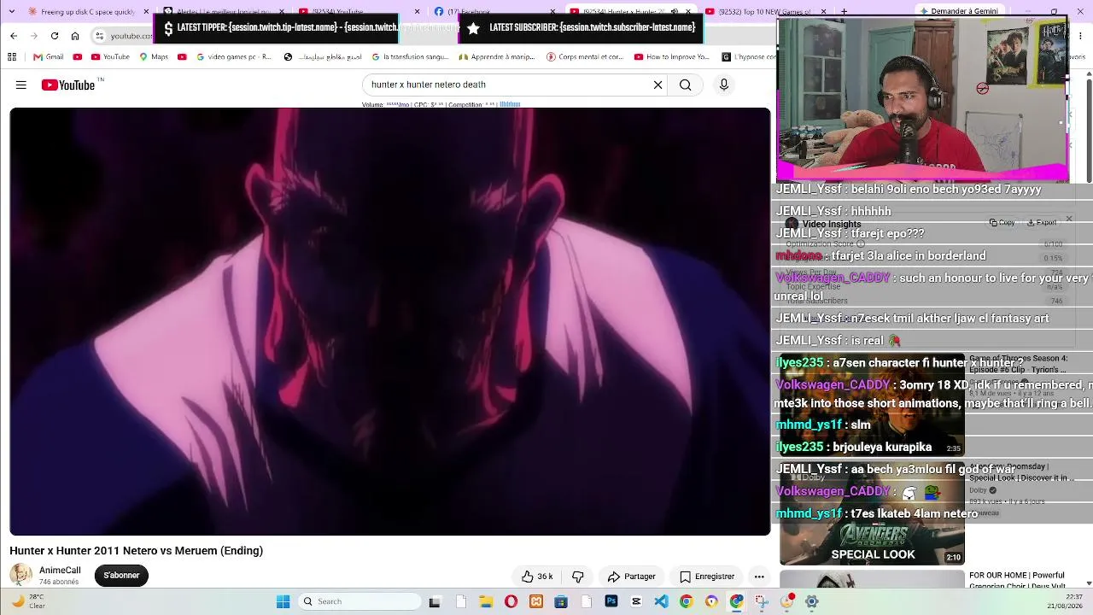Launch Opera from the taskbar
1093x615 pixels.
coord(511,602)
